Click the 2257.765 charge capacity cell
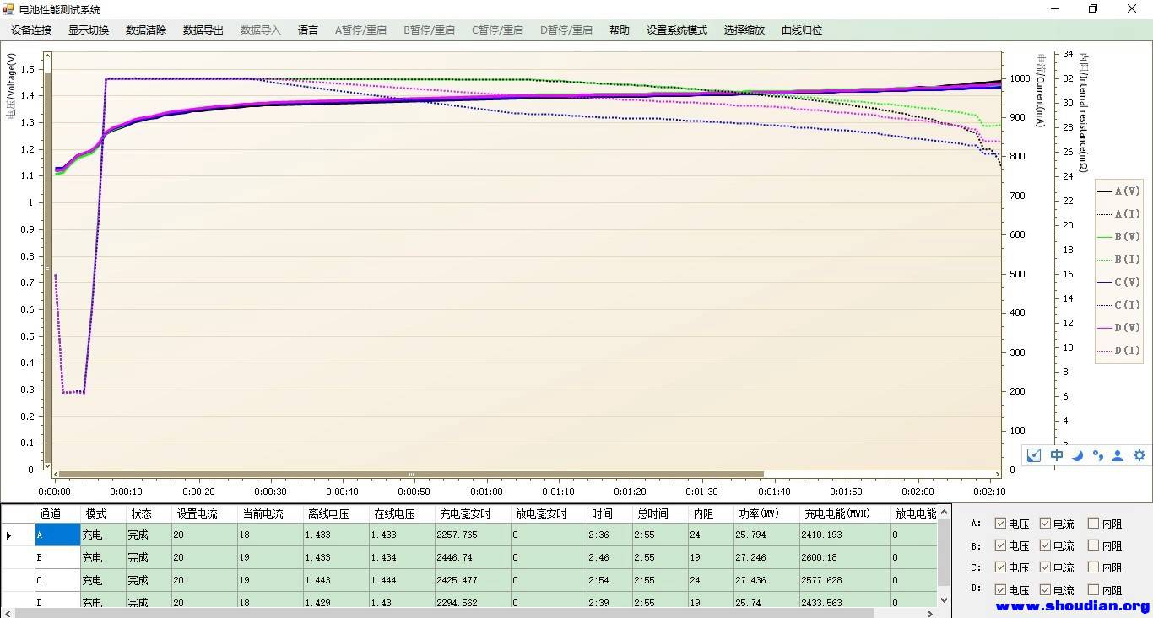 click(x=473, y=535)
